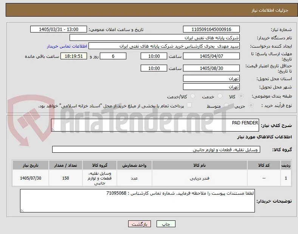Click the request creator field
Image resolution: width=298 pixels, height=234 pixels.
point(164,46)
